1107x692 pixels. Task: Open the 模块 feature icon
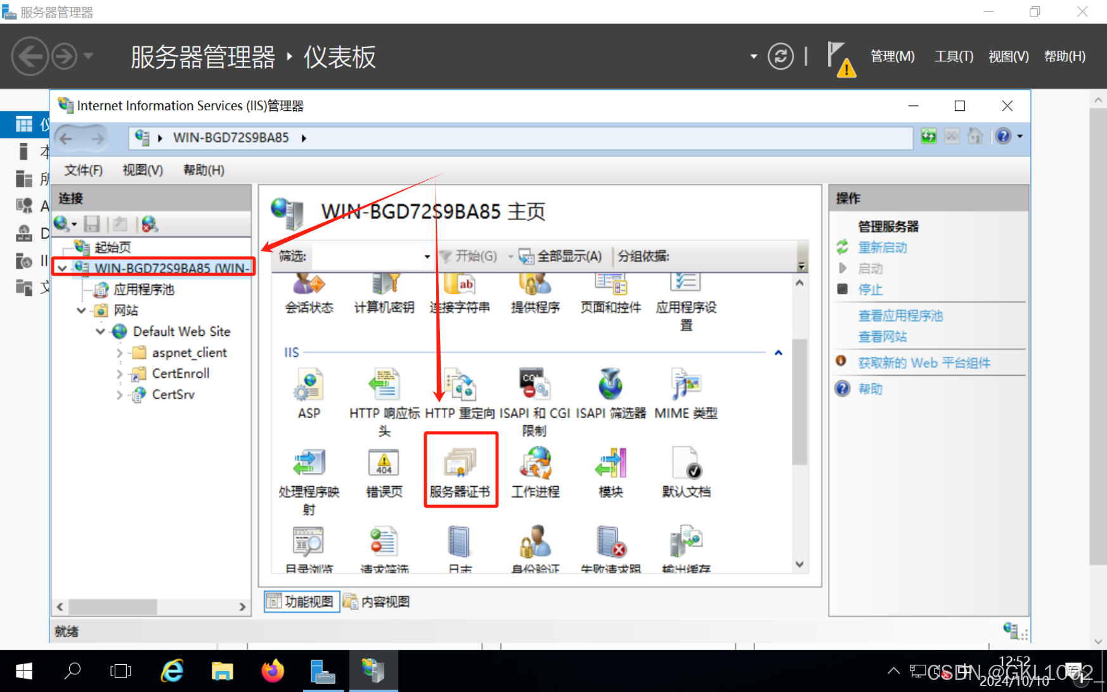click(611, 472)
